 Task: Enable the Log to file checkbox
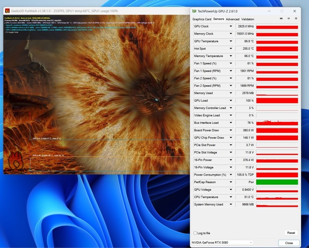195,233
